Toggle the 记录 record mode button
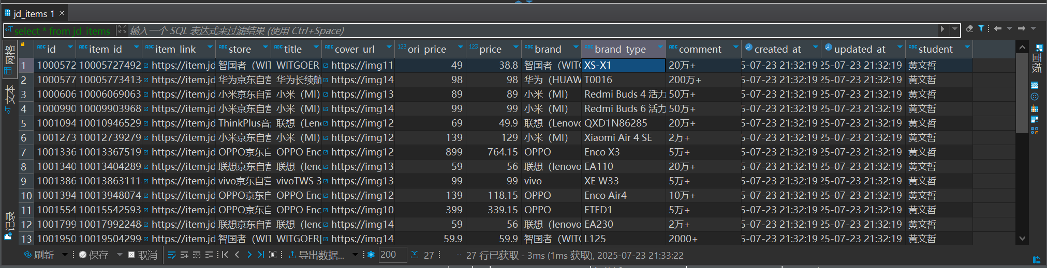The width and height of the screenshot is (1047, 268). [9, 225]
